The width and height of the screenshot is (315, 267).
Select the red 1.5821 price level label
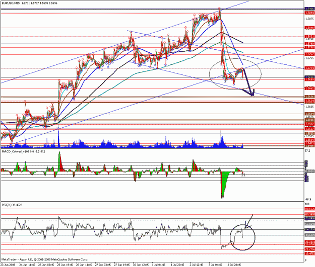click(309, 37)
